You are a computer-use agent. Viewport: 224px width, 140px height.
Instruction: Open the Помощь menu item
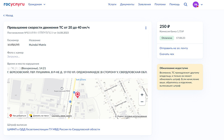coord(175,5)
